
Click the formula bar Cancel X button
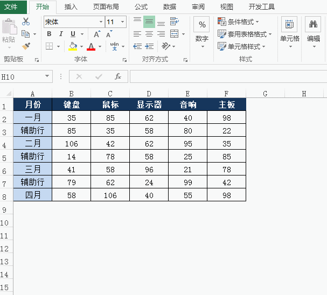tap(79, 76)
